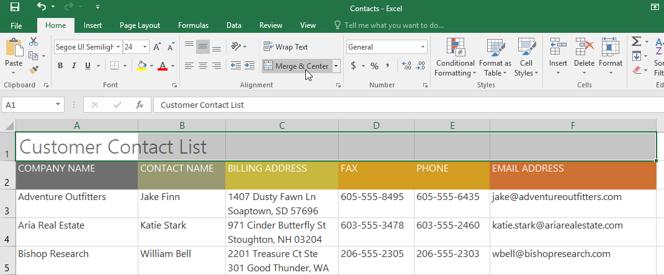Toggle Bold formatting
The width and height of the screenshot is (664, 275).
click(60, 66)
